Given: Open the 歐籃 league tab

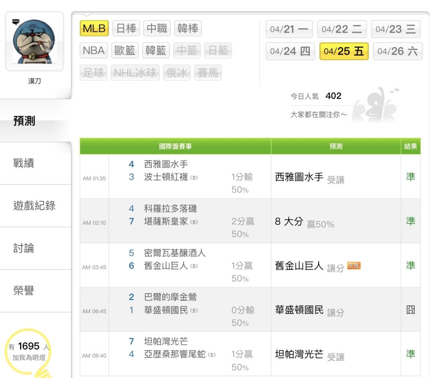Looking at the screenshot, I should point(126,51).
